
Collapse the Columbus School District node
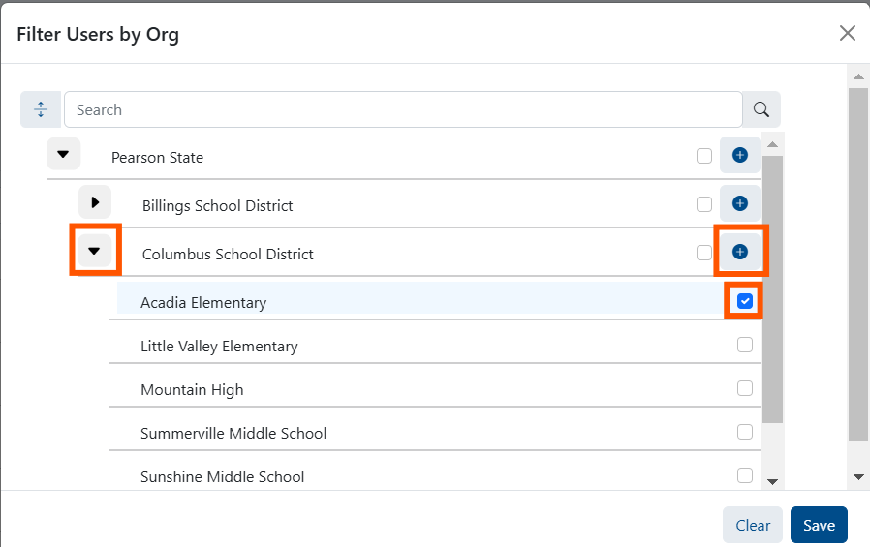[x=95, y=251]
